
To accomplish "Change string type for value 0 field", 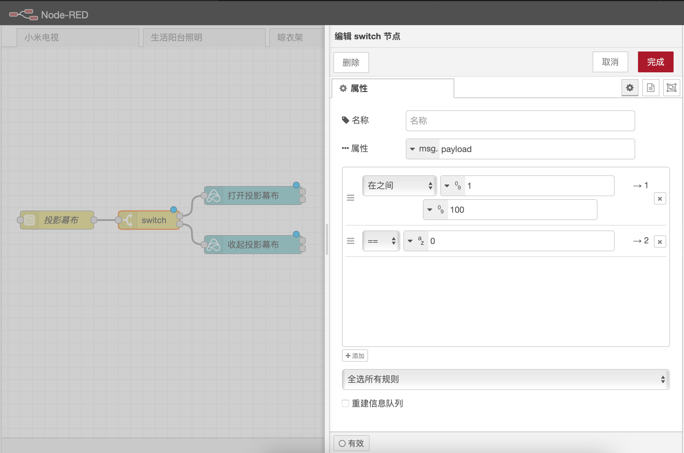I will (416, 241).
